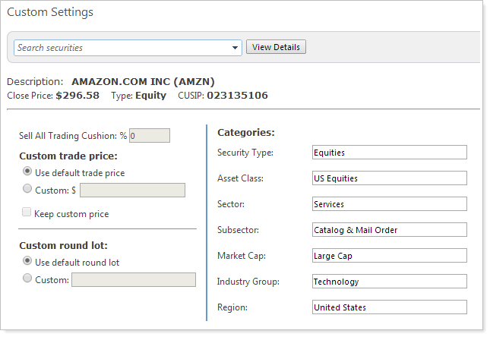490x337 pixels.
Task: Click the Region field showing United States
Action: 389,307
